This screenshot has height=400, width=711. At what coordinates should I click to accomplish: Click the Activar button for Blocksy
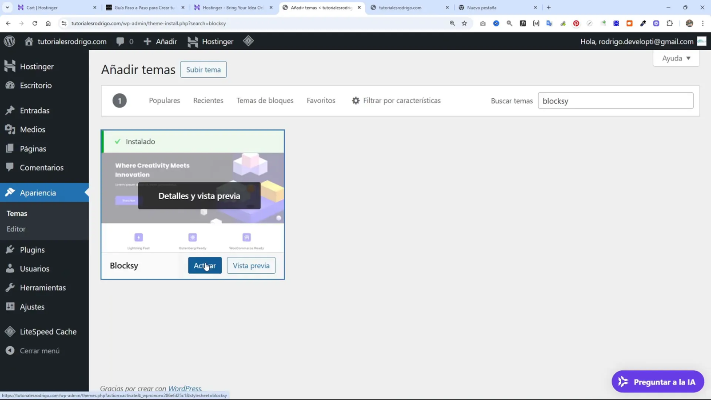pyautogui.click(x=205, y=265)
